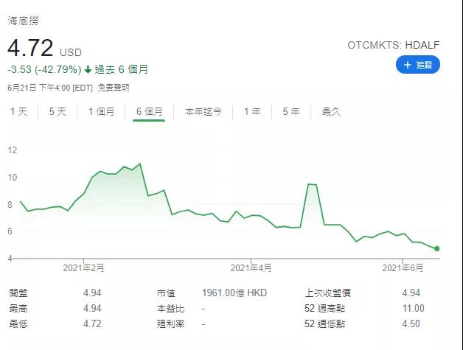Select the 5 天 time range tab

point(58,111)
